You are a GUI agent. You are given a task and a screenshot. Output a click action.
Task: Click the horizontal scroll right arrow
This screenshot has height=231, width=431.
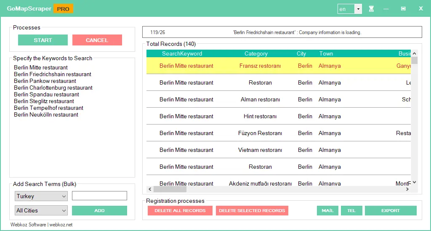407,189
